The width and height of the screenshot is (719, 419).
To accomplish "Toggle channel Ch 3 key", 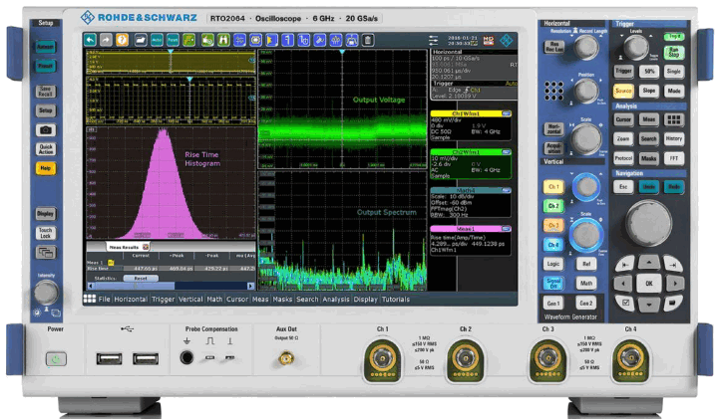I will pos(553,226).
